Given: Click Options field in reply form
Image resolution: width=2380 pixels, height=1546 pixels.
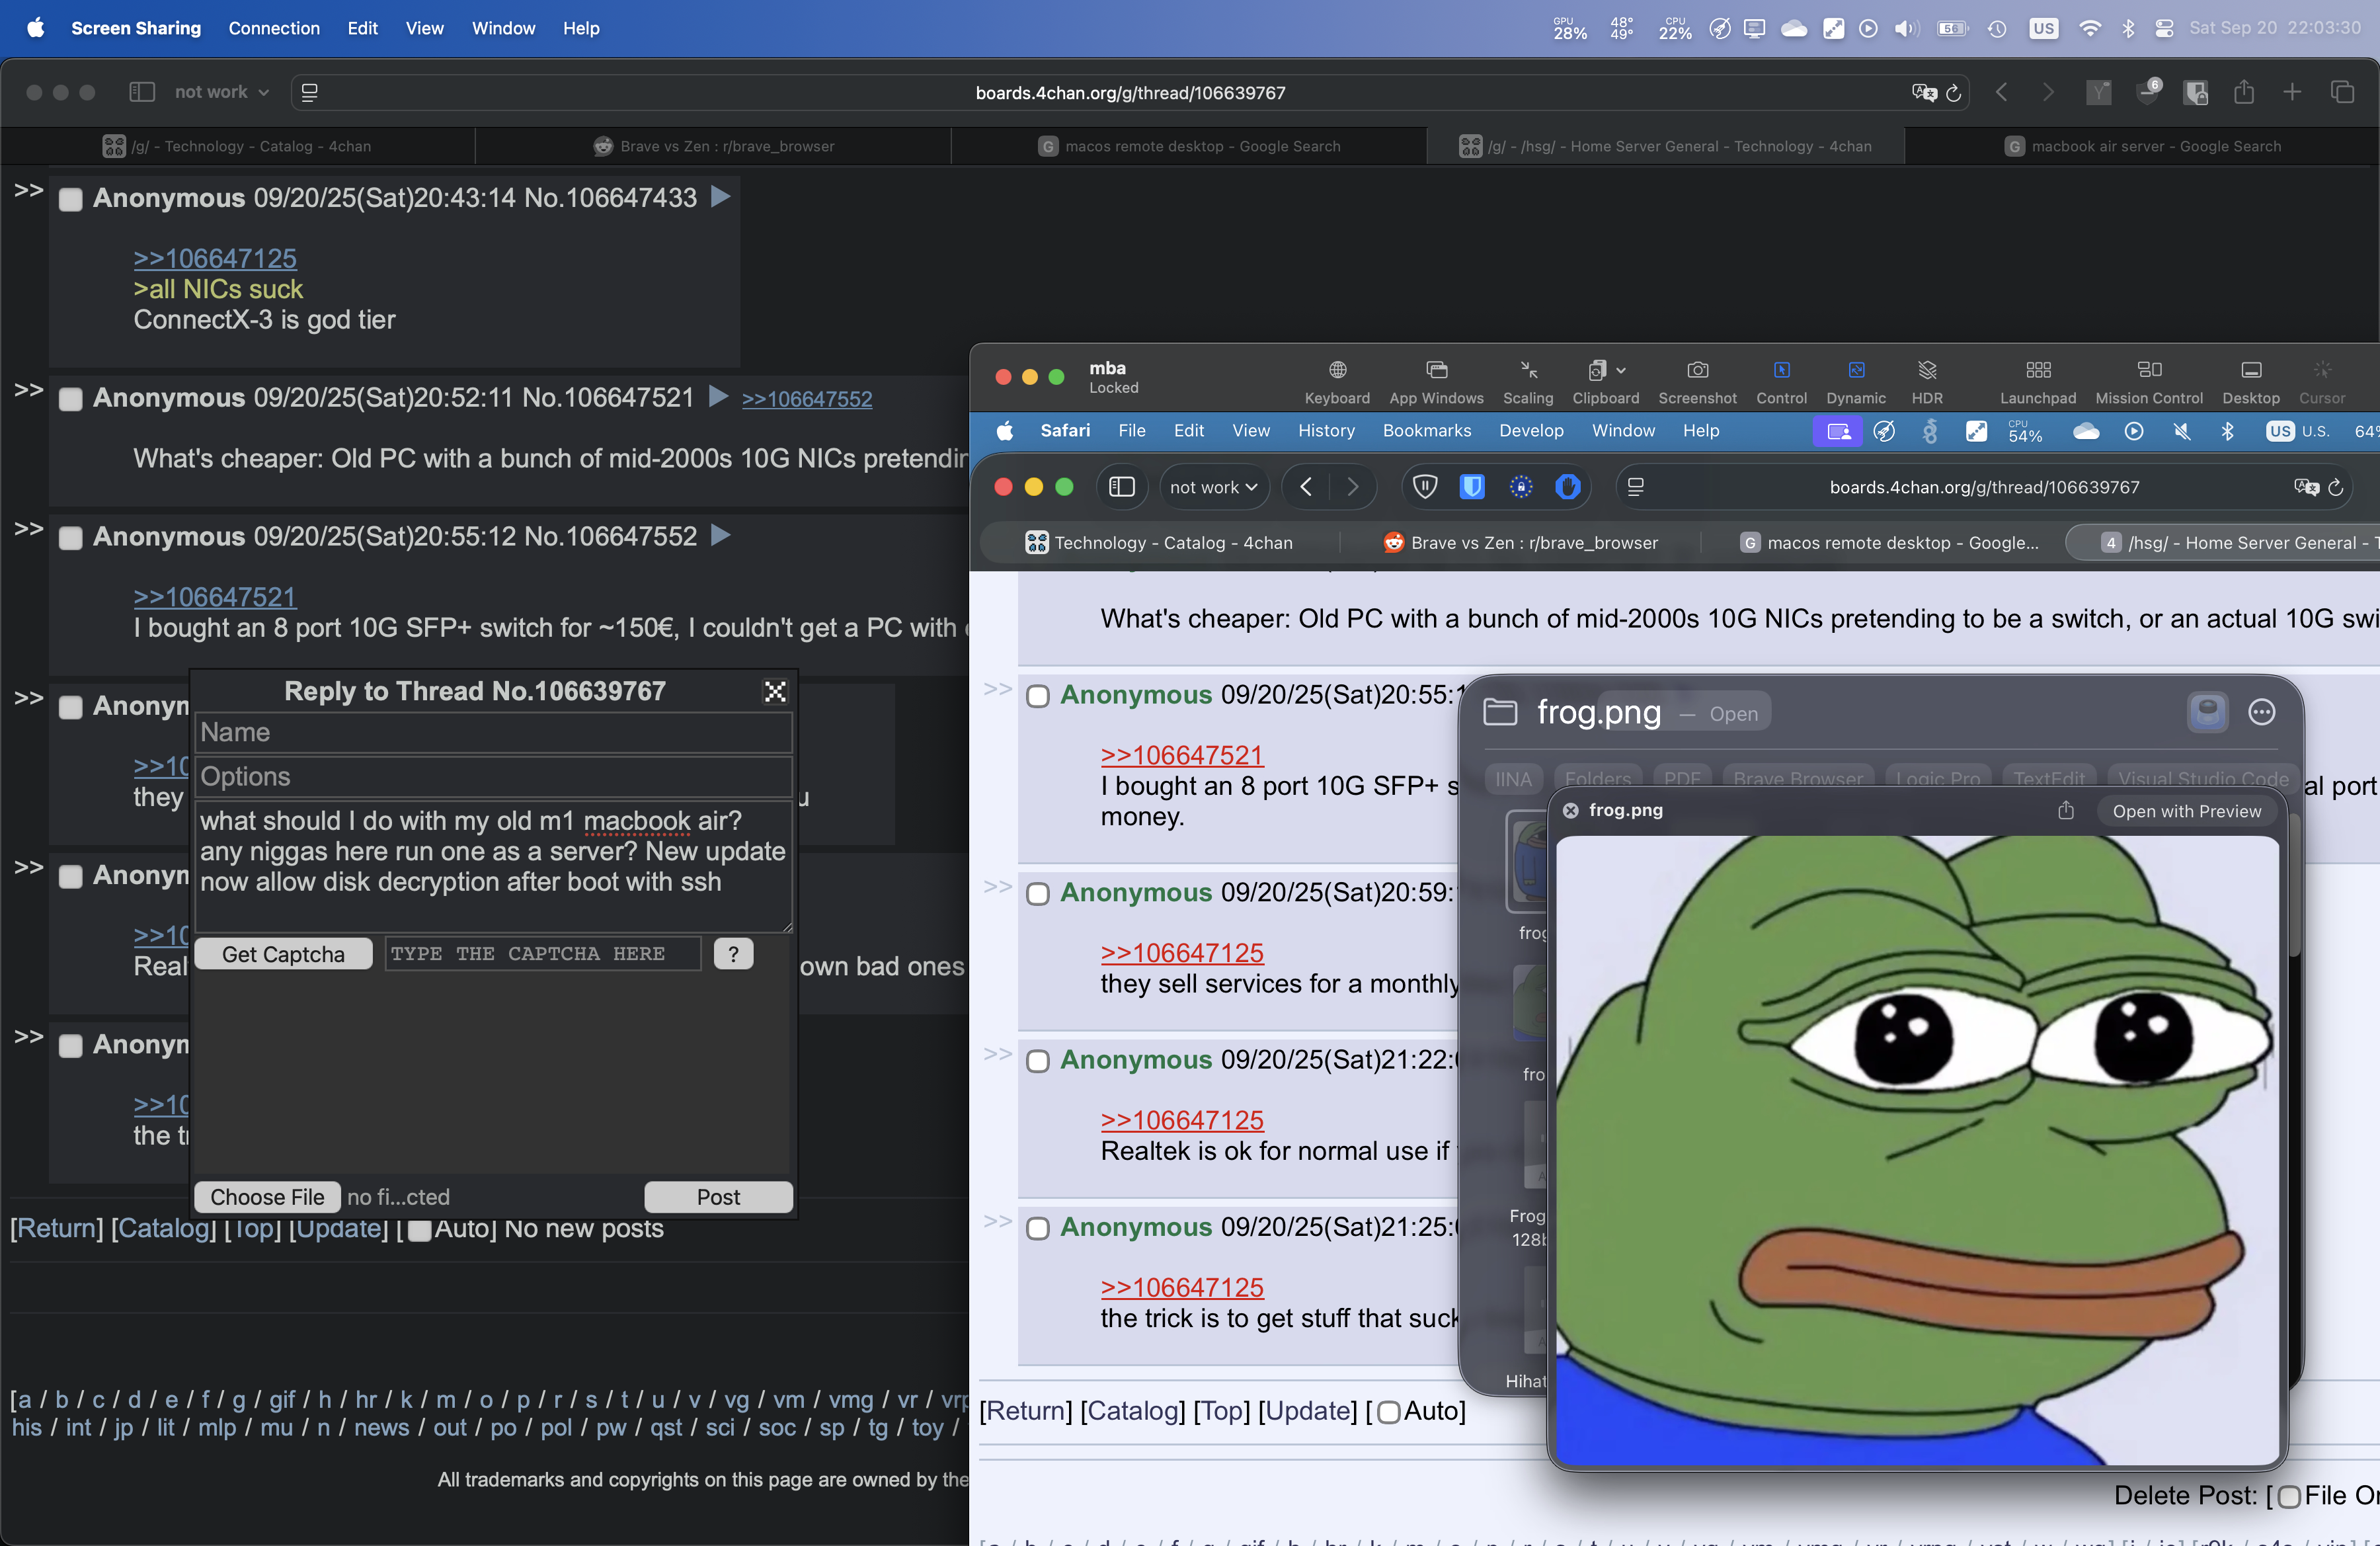Looking at the screenshot, I should pos(494,777).
